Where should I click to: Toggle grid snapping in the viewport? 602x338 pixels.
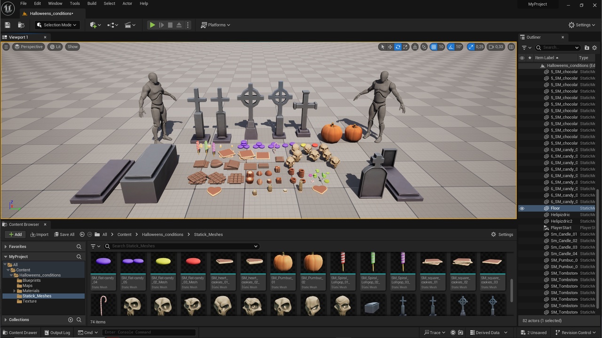[434, 47]
